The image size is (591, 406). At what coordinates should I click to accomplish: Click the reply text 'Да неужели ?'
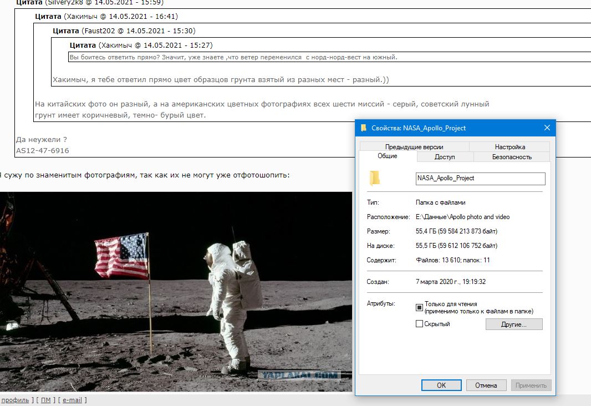(x=42, y=139)
